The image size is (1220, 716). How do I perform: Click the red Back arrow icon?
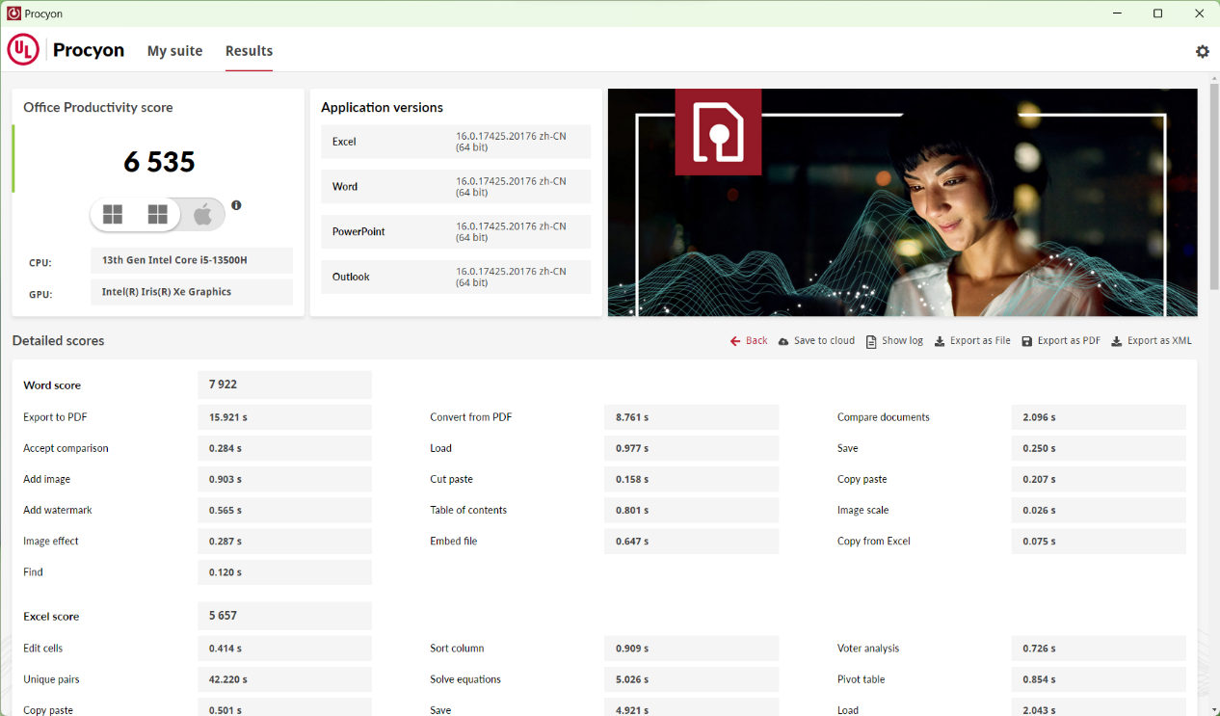[735, 341]
